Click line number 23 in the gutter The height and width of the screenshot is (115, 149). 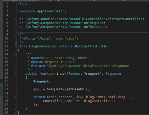(6, 89)
